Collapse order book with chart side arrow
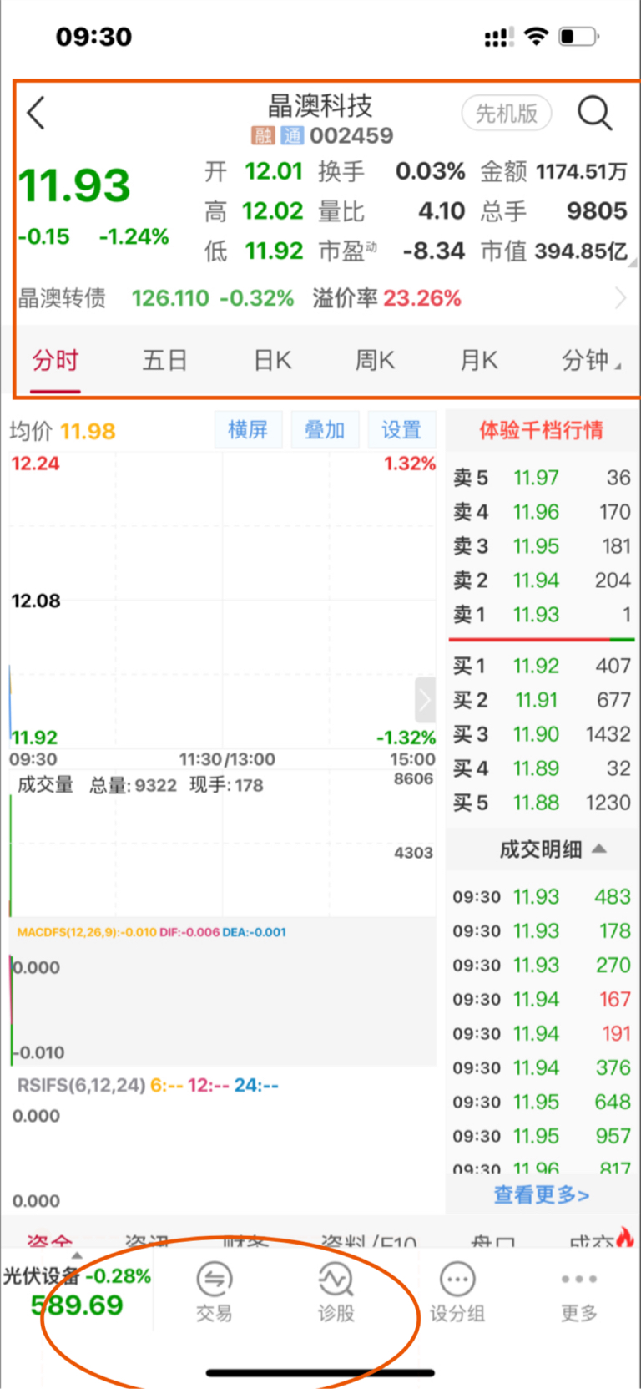Image resolution: width=641 pixels, height=1389 pixels. (x=425, y=700)
